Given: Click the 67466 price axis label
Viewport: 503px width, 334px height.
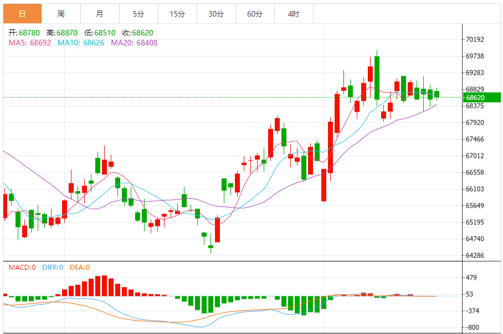Looking at the screenshot, I should (x=475, y=139).
